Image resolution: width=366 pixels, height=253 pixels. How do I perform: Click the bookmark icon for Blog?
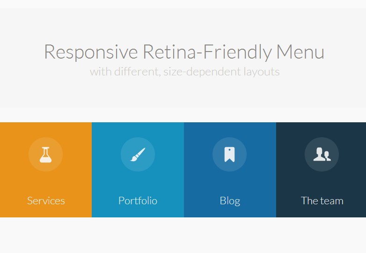230,154
